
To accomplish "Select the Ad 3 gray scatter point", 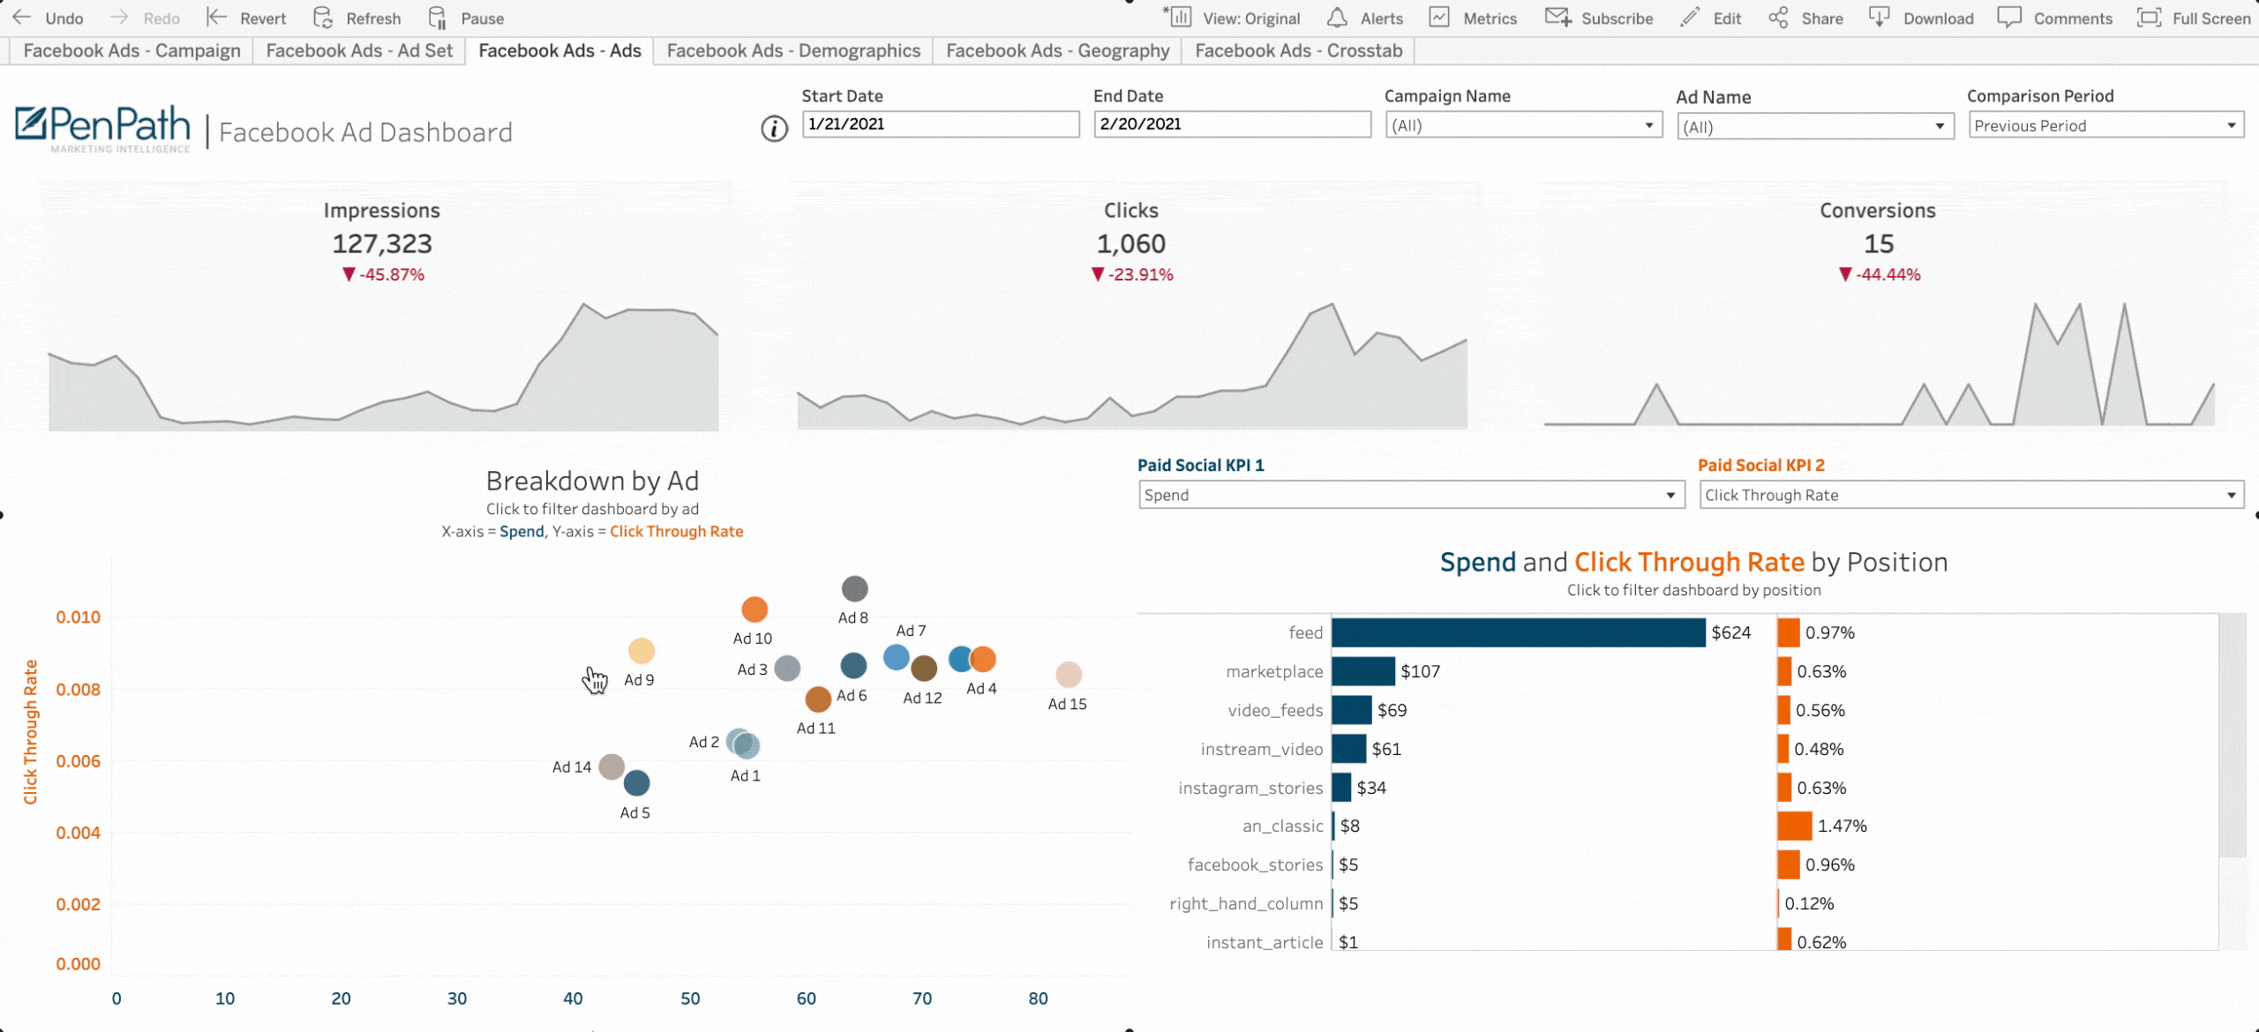I will (x=787, y=669).
